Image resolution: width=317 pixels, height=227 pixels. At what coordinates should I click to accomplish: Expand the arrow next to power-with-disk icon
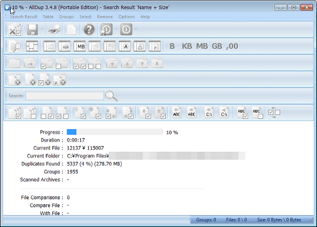pyautogui.click(x=116, y=29)
